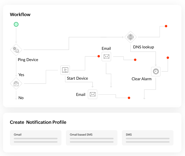Click the Start Device label text

pos(77,78)
